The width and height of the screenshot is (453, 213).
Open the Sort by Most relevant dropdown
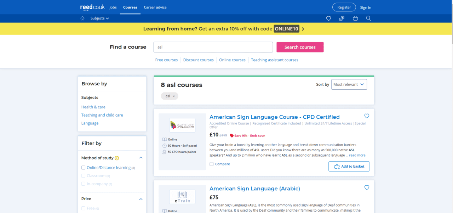349,84
